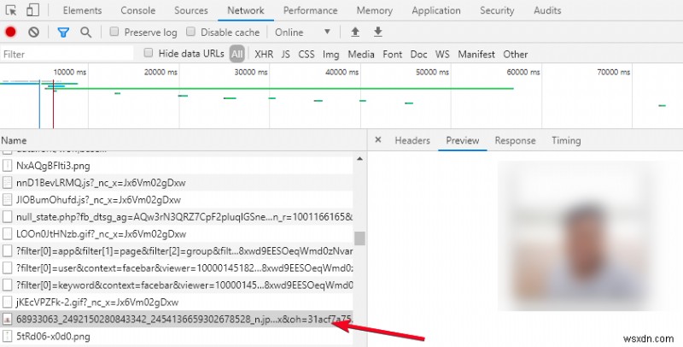The height and width of the screenshot is (347, 683).
Task: Import HAR file with upload arrow
Action: (x=355, y=32)
